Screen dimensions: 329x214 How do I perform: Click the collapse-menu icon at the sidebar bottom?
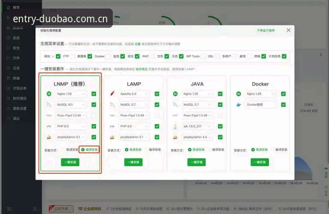click(35, 209)
